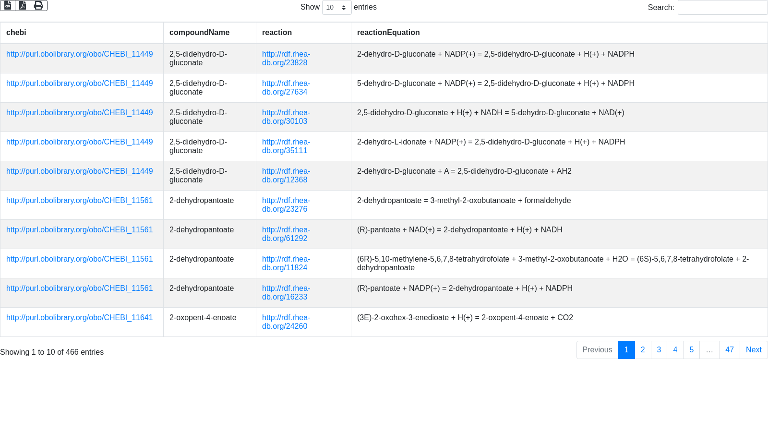Viewport: 768px width, 432px height.
Task: Open rhea-db.org/23828 reaction link
Action: pos(286,59)
